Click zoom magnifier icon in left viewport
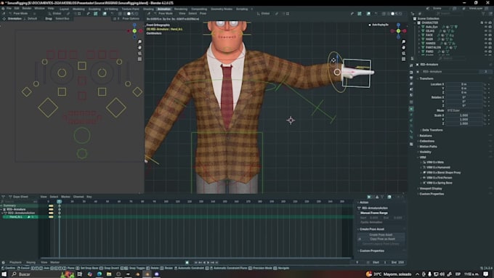The width and height of the screenshot is (494, 278). pos(139,41)
